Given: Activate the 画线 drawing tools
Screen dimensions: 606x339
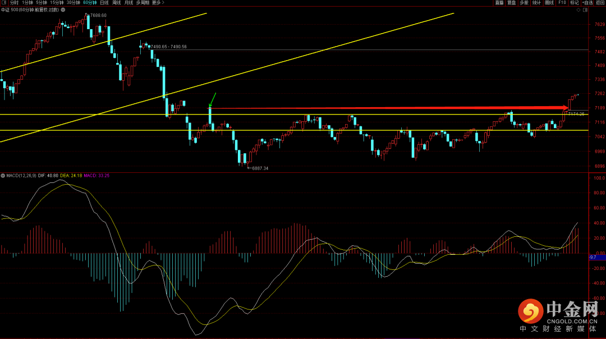Looking at the screenshot, I should pos(549,3).
